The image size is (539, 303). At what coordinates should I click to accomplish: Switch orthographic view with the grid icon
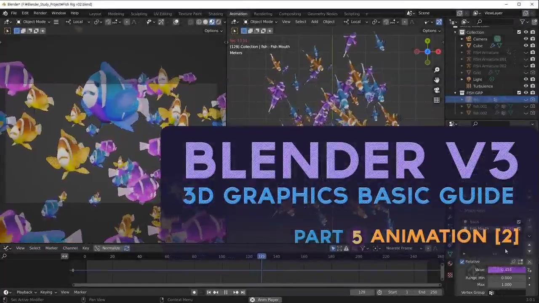pyautogui.click(x=437, y=100)
